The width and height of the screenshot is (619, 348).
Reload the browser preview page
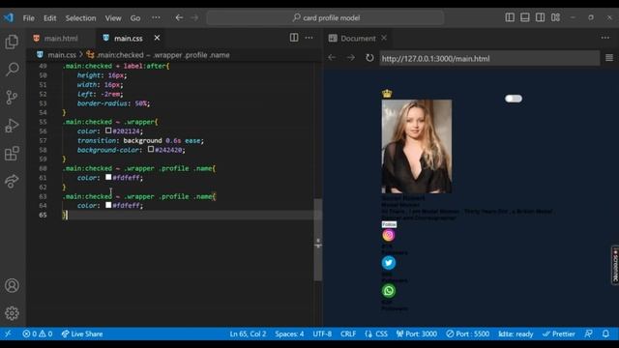coord(369,58)
